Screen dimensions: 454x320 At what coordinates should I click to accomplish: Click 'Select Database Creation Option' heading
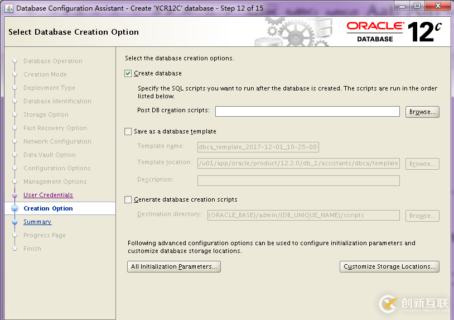point(74,32)
